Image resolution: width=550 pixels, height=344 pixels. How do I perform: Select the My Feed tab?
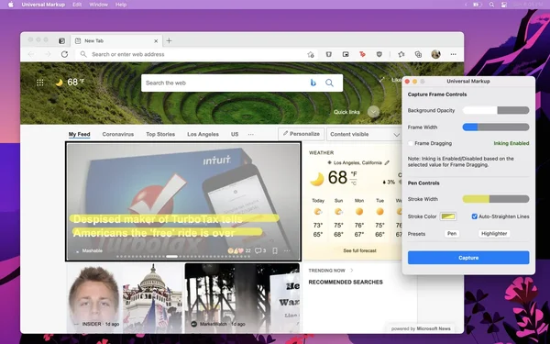[79, 134]
